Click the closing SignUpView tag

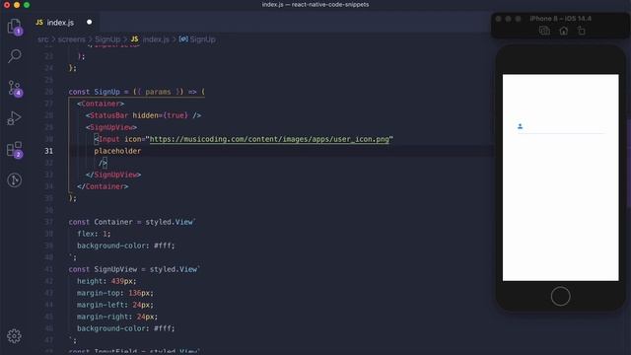113,175
